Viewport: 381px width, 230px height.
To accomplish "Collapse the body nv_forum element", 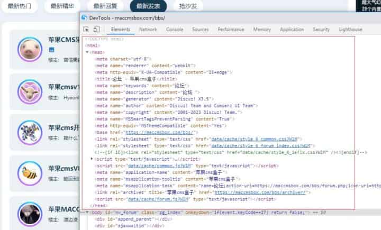I will click(87, 212).
